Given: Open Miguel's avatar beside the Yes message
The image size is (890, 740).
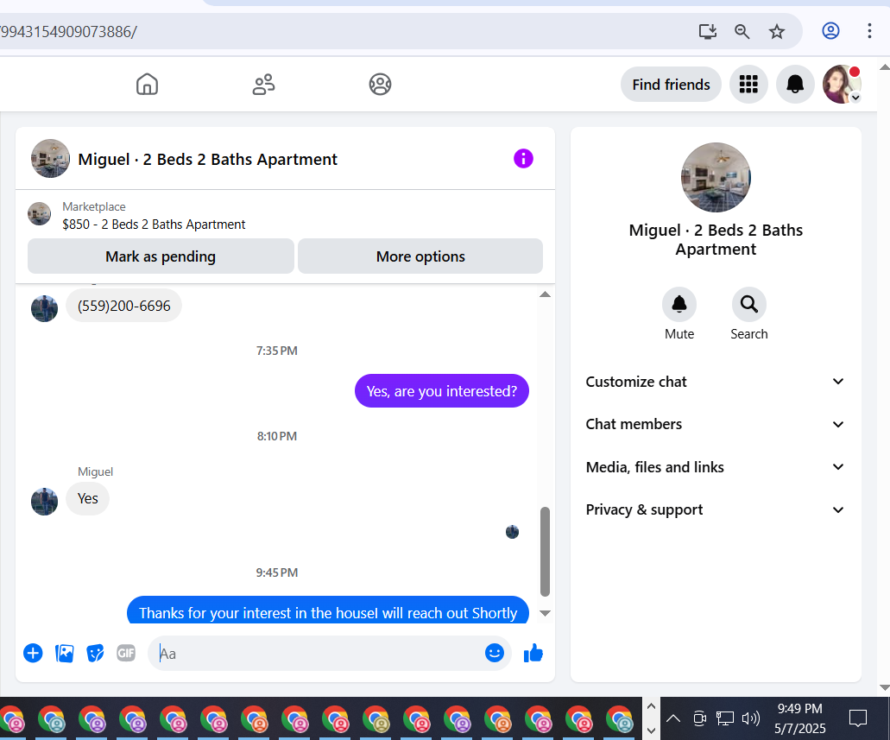Looking at the screenshot, I should 44,502.
